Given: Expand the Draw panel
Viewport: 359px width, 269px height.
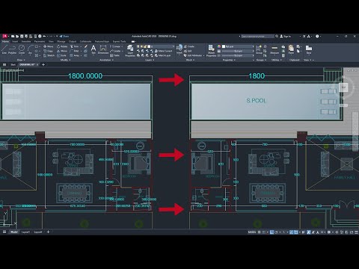Looking at the screenshot, I should click(x=21, y=60).
